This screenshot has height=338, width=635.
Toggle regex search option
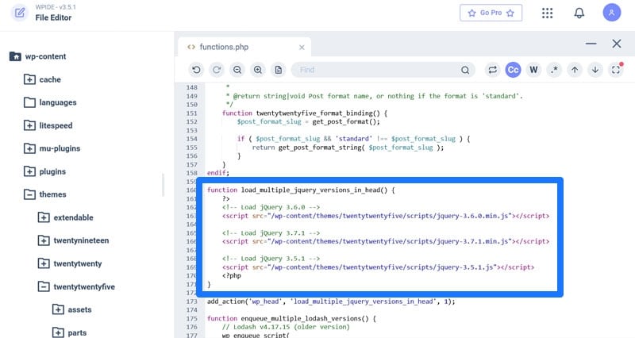[554, 70]
